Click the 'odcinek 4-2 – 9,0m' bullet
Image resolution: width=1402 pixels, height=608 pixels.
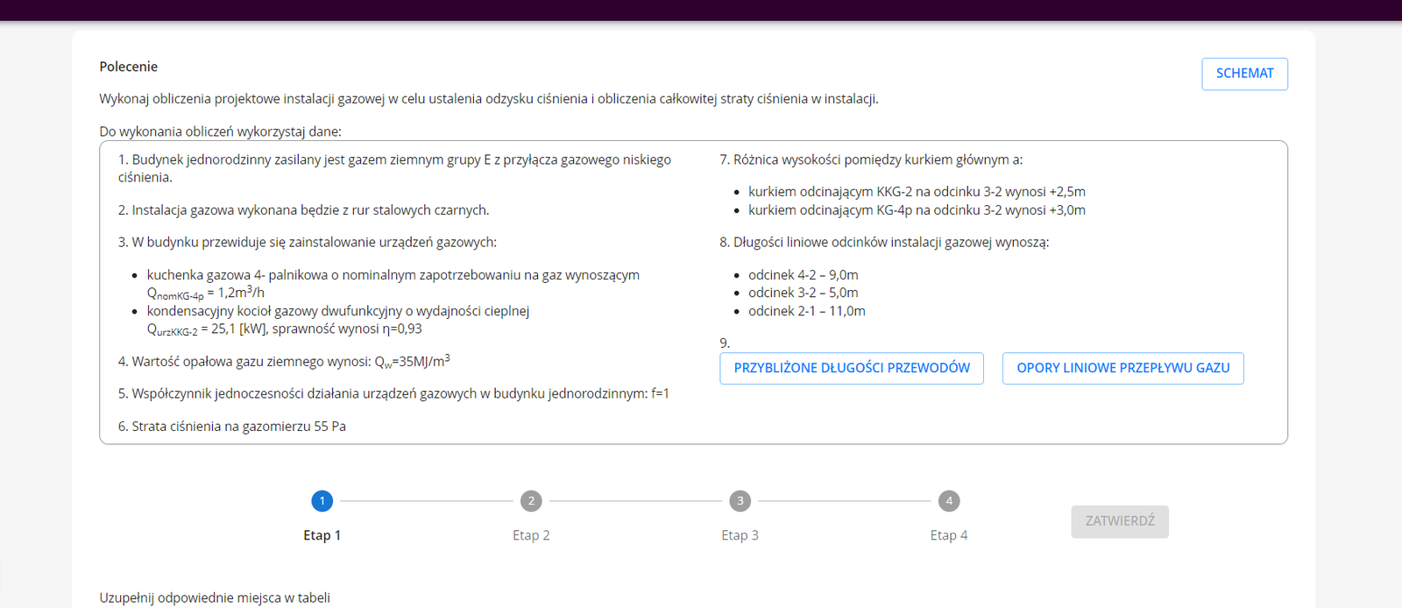tap(803, 275)
